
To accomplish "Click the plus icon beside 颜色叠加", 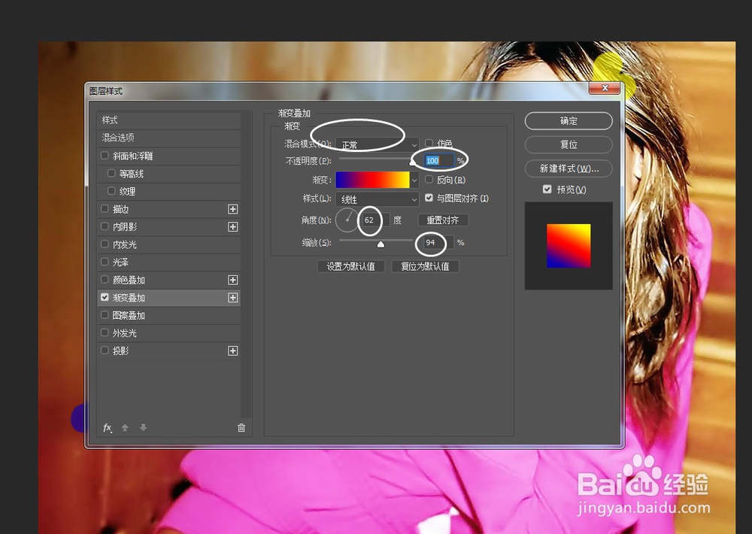I will tap(232, 280).
